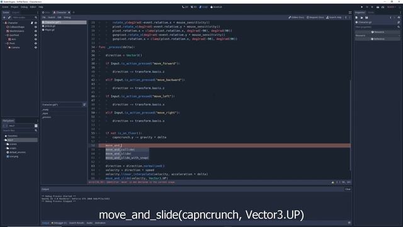
Task: Toggle distraction-free mode icon
Action: pyautogui.click(x=350, y=13)
